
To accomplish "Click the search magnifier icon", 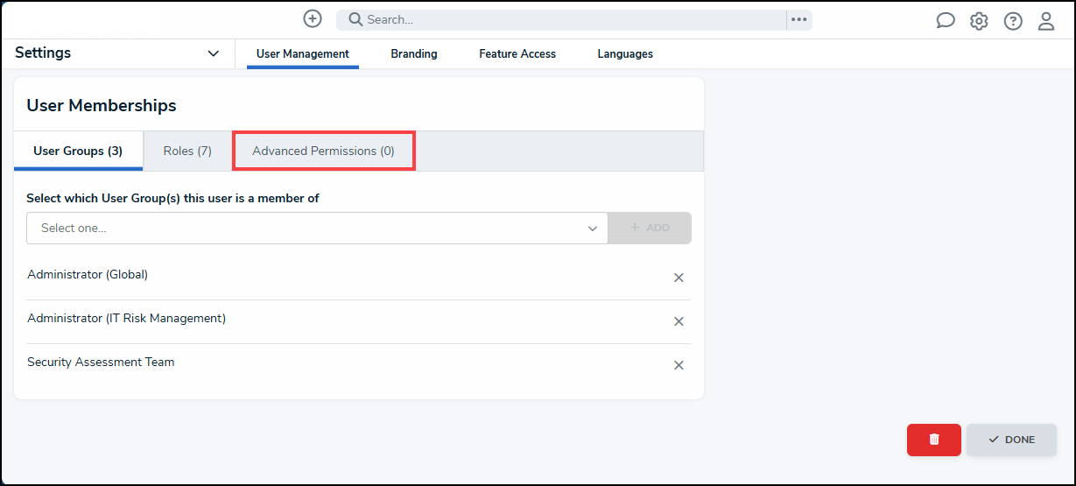I will tap(355, 19).
